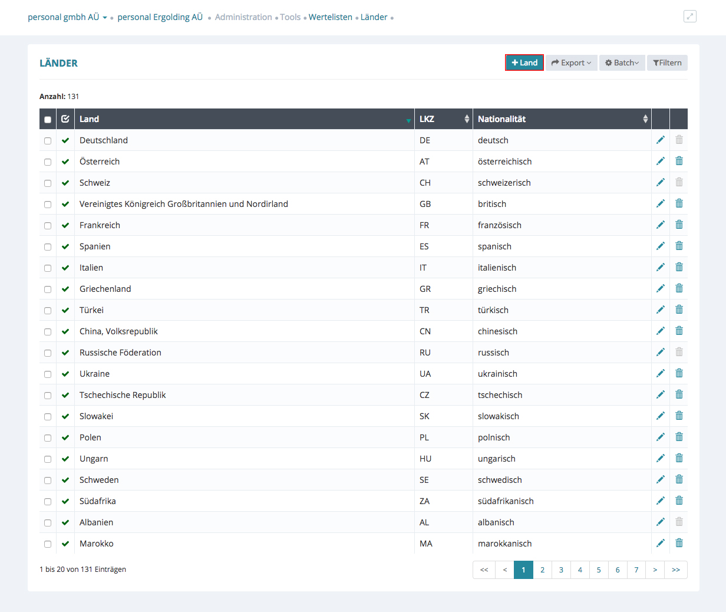Delete the Frankreich row via trash icon
Image resolution: width=726 pixels, height=612 pixels.
click(679, 225)
